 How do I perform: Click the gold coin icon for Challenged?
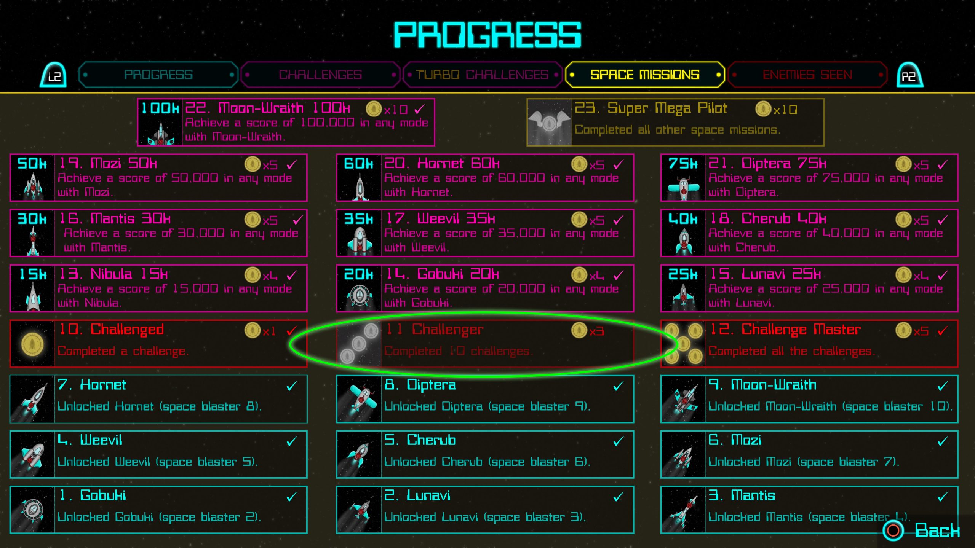coord(32,344)
